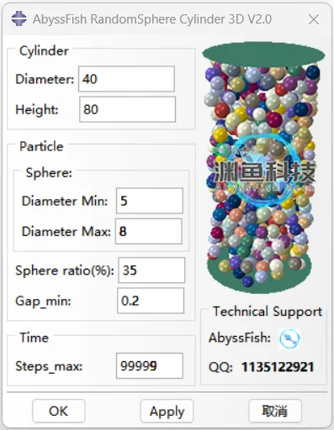Click the Sphere ratio(%) input field
Screen dimensions: 334x430
(151, 270)
